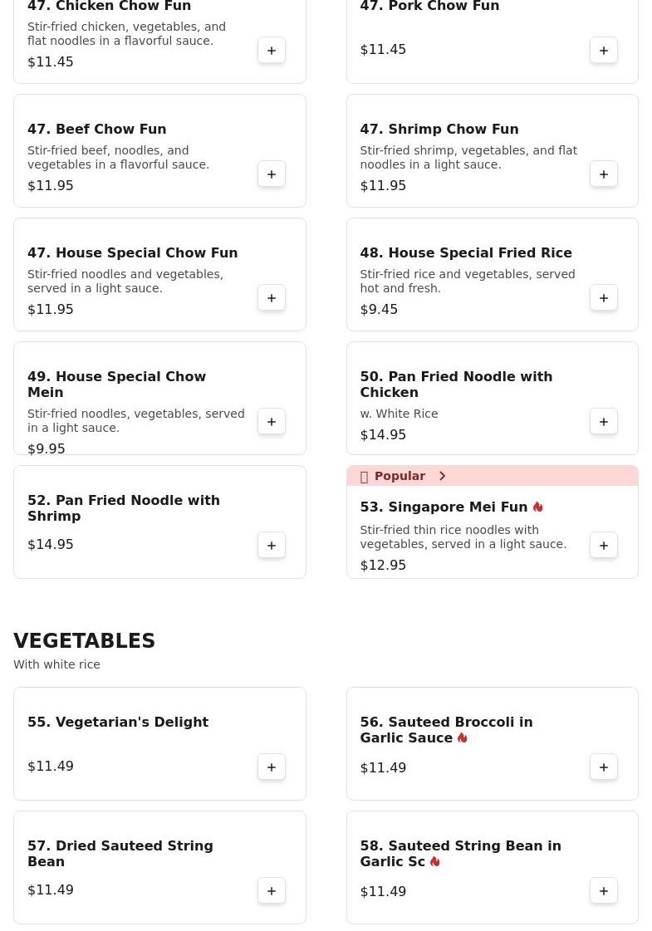The height and width of the screenshot is (931, 652).
Task: Add Vegetarian's Delight to order
Action: click(272, 767)
